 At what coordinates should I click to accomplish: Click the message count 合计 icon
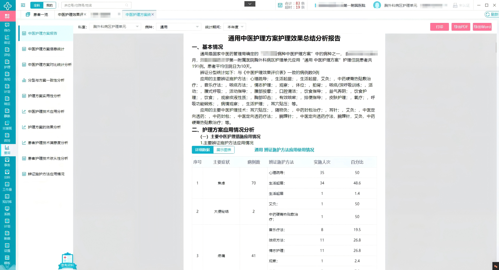pyautogui.click(x=280, y=5)
